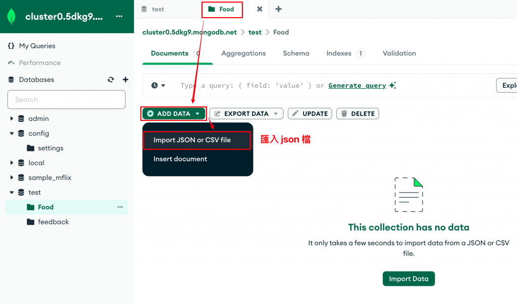The width and height of the screenshot is (517, 304).
Task: Open the query history clock menu
Action: click(x=158, y=85)
